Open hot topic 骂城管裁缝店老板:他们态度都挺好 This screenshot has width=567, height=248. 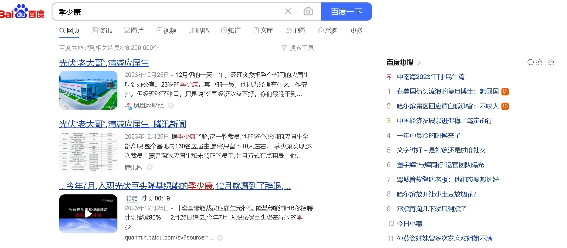(x=448, y=180)
